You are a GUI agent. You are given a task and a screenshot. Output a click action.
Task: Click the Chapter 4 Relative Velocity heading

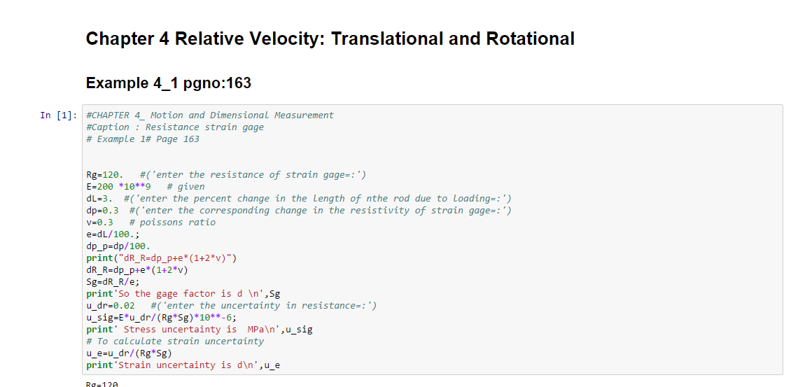[x=330, y=39]
